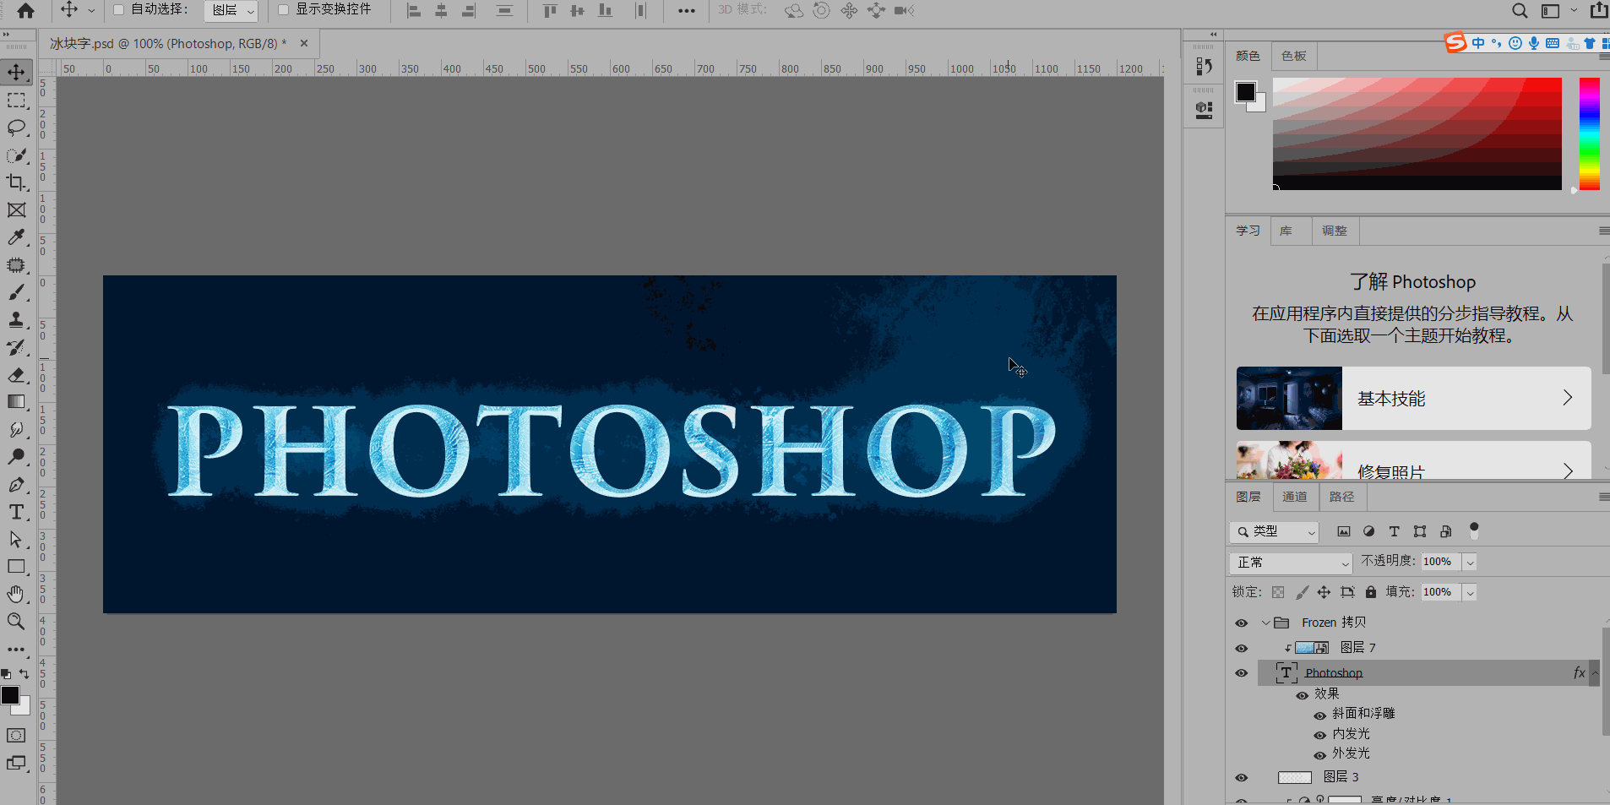Screen dimensions: 1610x805
Task: Select the Eyedropper tool
Action: tap(16, 237)
